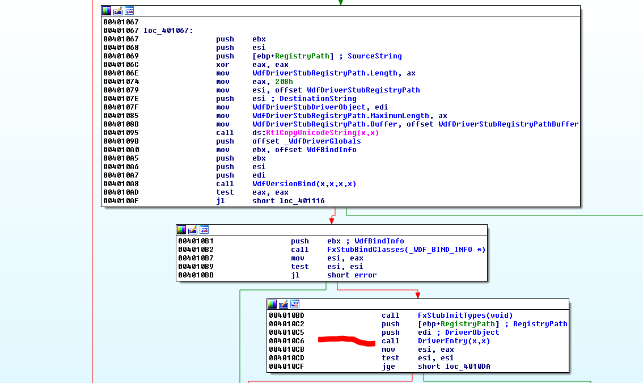Select the FxStubInitTypes(void) function name
Image resolution: width=643 pixels, height=383 pixels.
click(x=465, y=315)
